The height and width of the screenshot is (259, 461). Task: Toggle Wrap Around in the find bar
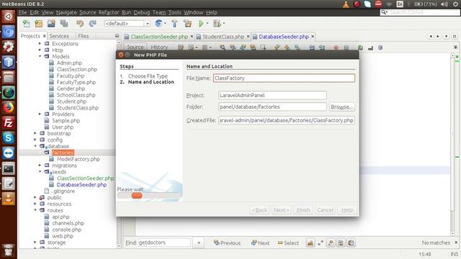(x=351, y=243)
